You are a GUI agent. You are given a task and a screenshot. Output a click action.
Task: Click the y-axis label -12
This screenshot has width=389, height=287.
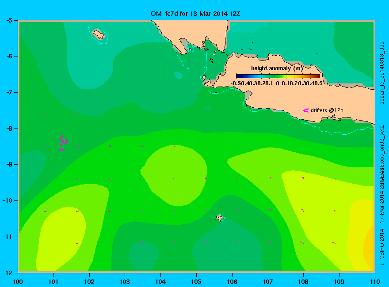tap(8, 272)
